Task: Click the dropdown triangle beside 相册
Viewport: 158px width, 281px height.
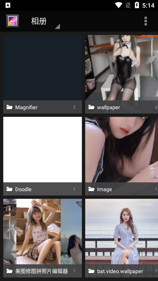Action: [x=57, y=26]
